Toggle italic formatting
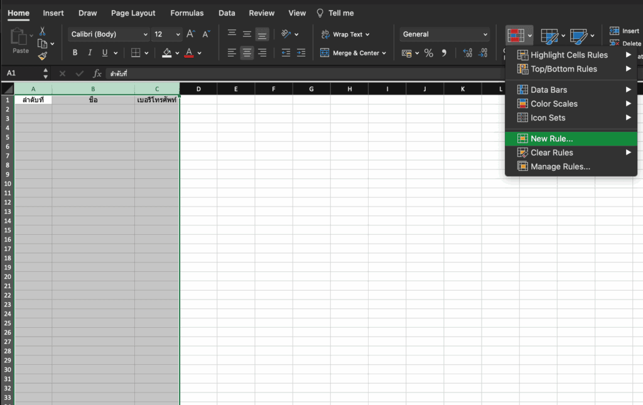 pyautogui.click(x=90, y=53)
